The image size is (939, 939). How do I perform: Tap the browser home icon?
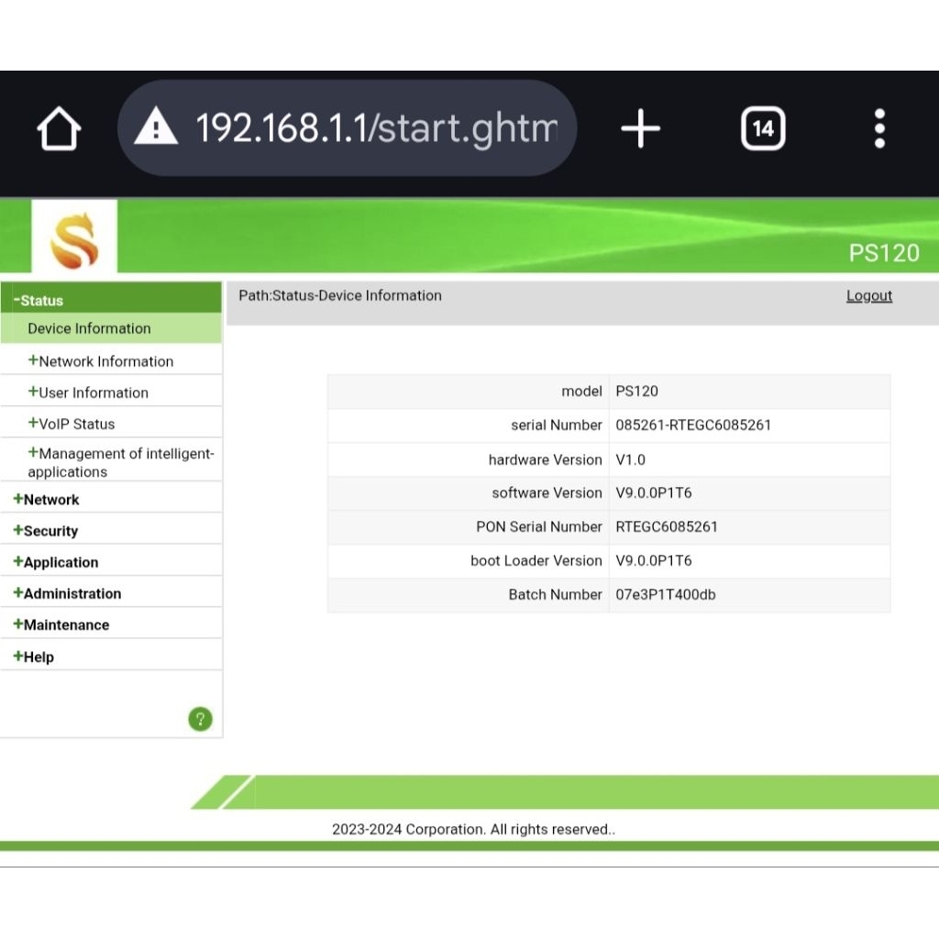(59, 128)
